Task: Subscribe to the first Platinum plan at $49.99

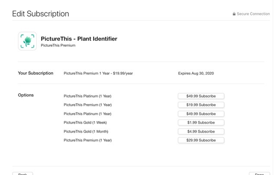Action: (x=201, y=96)
